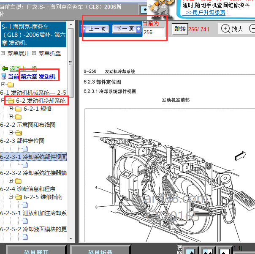Click the open folder icon above 6-2-3 部件定位图
This screenshot has width=255, height=254.
(19, 133)
